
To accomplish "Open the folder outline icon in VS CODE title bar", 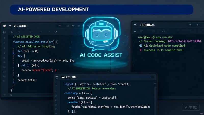I will point(68,26).
